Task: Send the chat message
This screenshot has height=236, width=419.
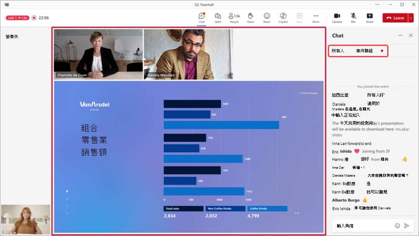Action: pos(407,226)
